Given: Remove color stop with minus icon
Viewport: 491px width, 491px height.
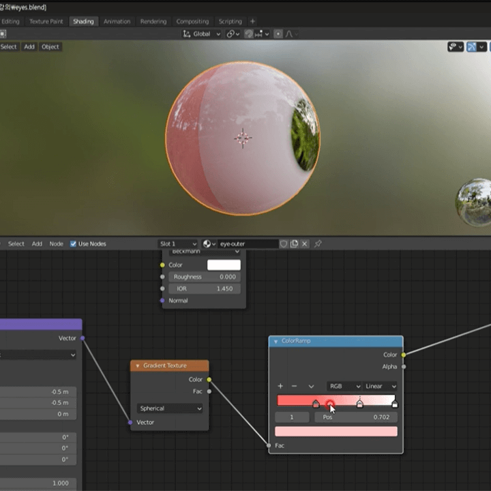Looking at the screenshot, I should tap(294, 386).
